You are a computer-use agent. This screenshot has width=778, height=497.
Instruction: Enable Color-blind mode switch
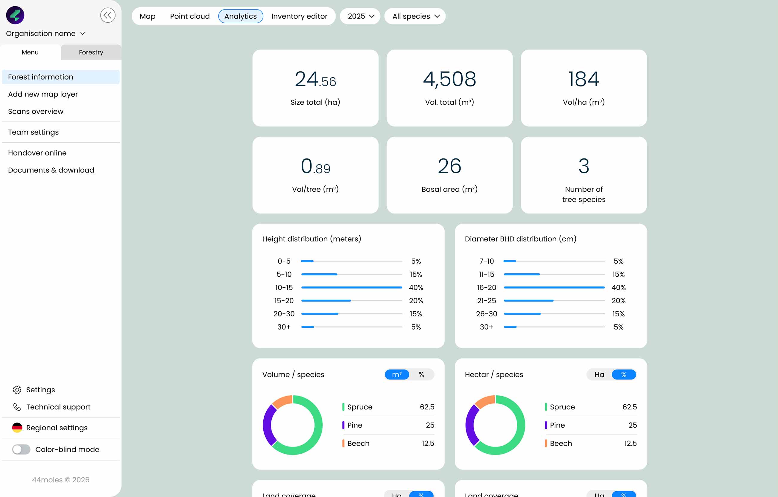[21, 449]
